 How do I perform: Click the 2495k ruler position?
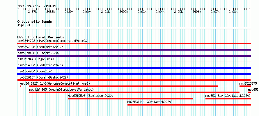point(178,12)
